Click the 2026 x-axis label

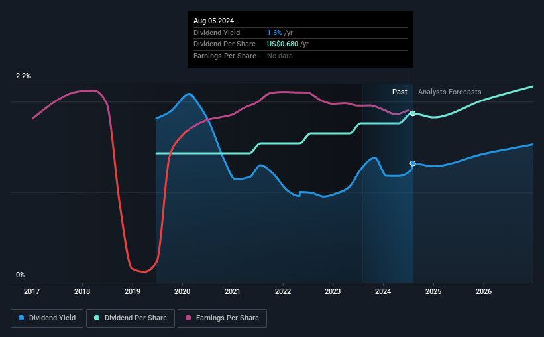[x=484, y=291]
